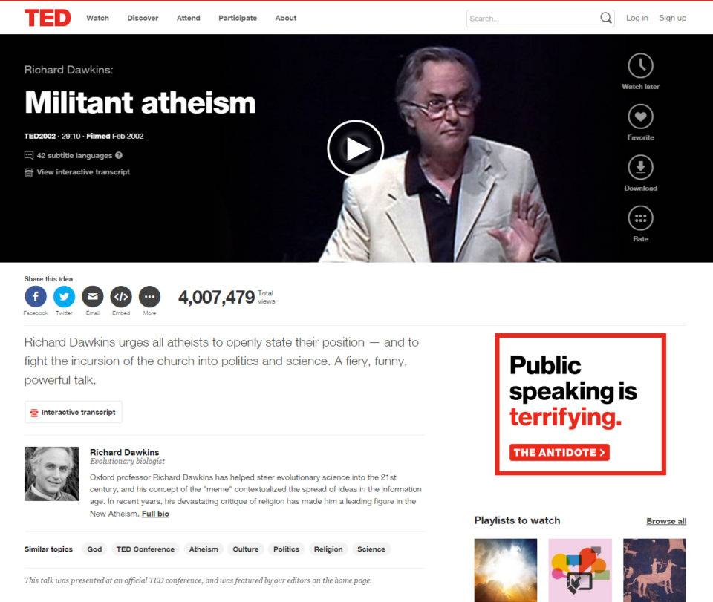713x602 pixels.
Task: Open the Embed code icon
Action: [121, 297]
